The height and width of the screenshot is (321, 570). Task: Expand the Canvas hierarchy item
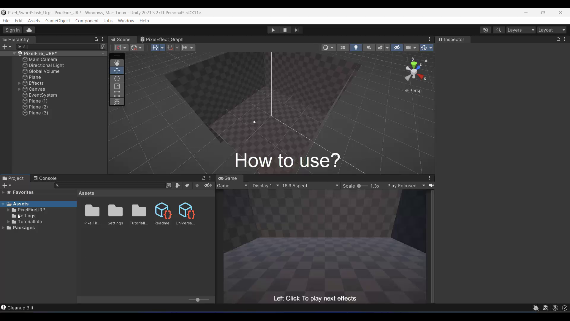pyautogui.click(x=20, y=89)
